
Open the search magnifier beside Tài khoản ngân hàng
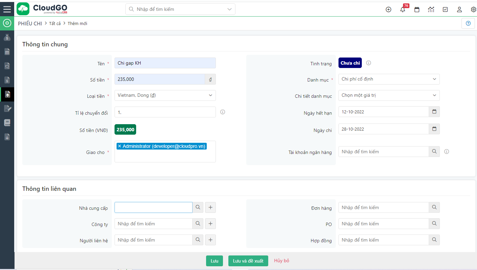click(434, 151)
